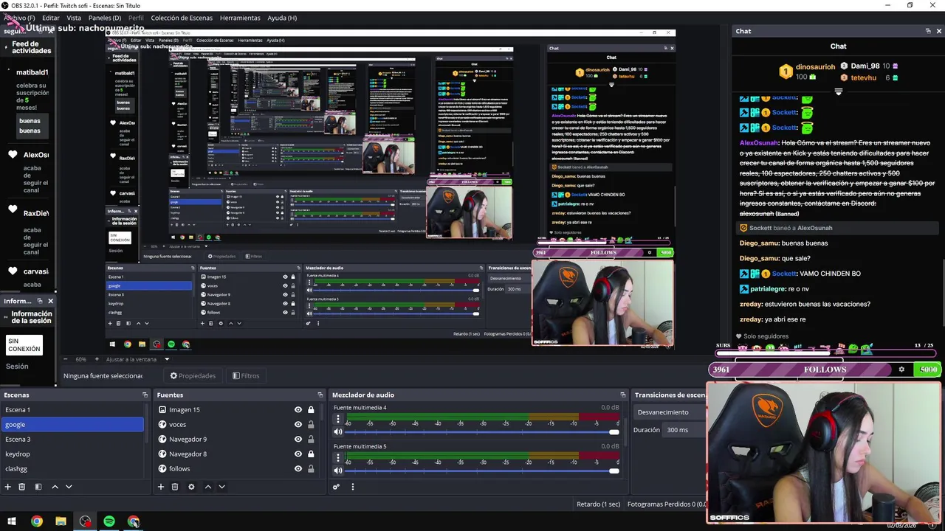This screenshot has width=945, height=531.
Task: Open the Archivo menu
Action: [x=19, y=18]
